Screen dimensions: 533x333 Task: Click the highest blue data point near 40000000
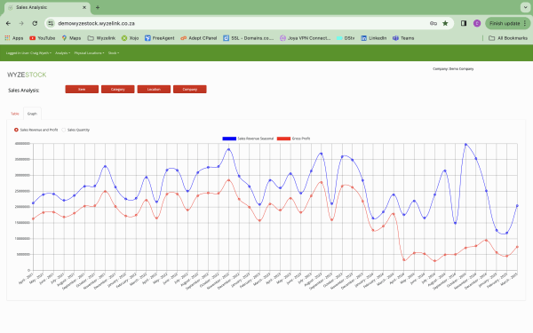465,144
